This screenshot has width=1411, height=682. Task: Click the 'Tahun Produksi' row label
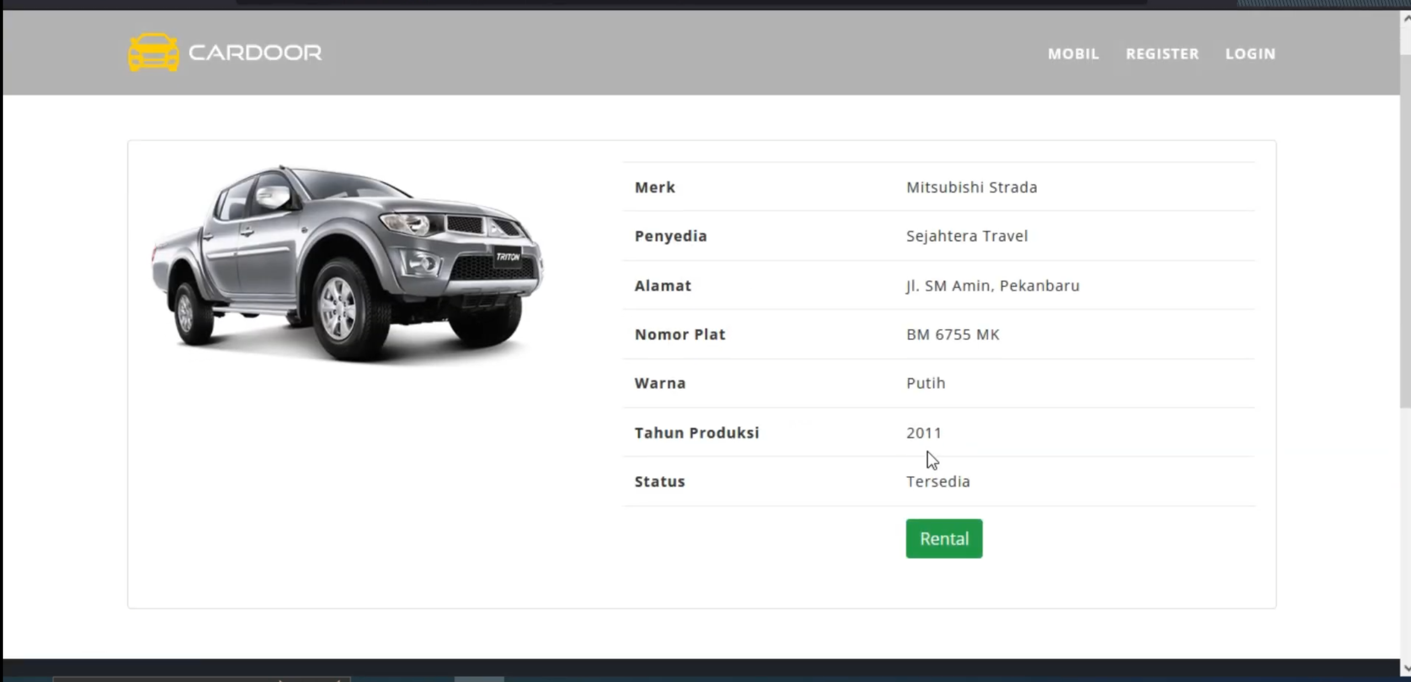coord(697,433)
